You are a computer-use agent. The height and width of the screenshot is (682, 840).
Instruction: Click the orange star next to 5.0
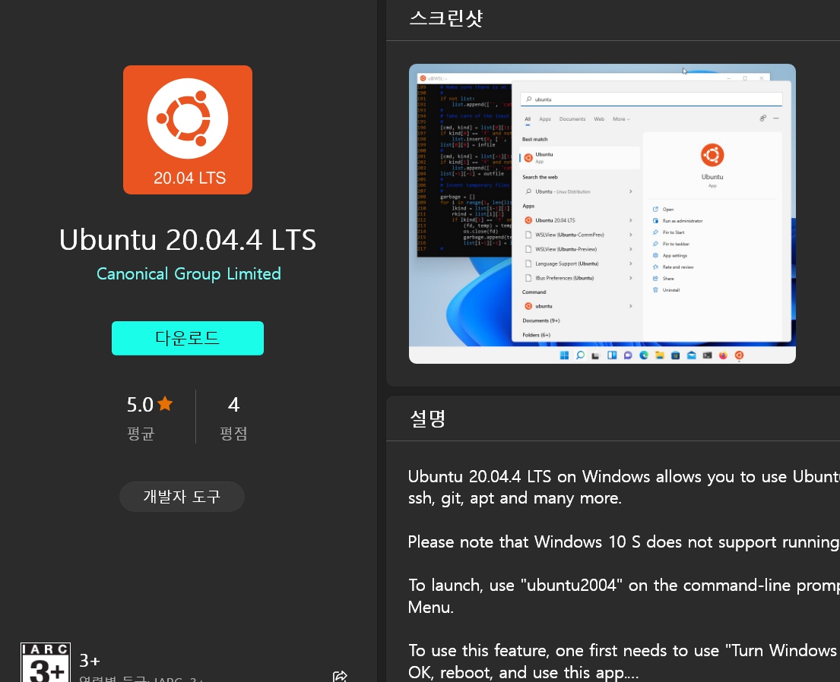[165, 403]
